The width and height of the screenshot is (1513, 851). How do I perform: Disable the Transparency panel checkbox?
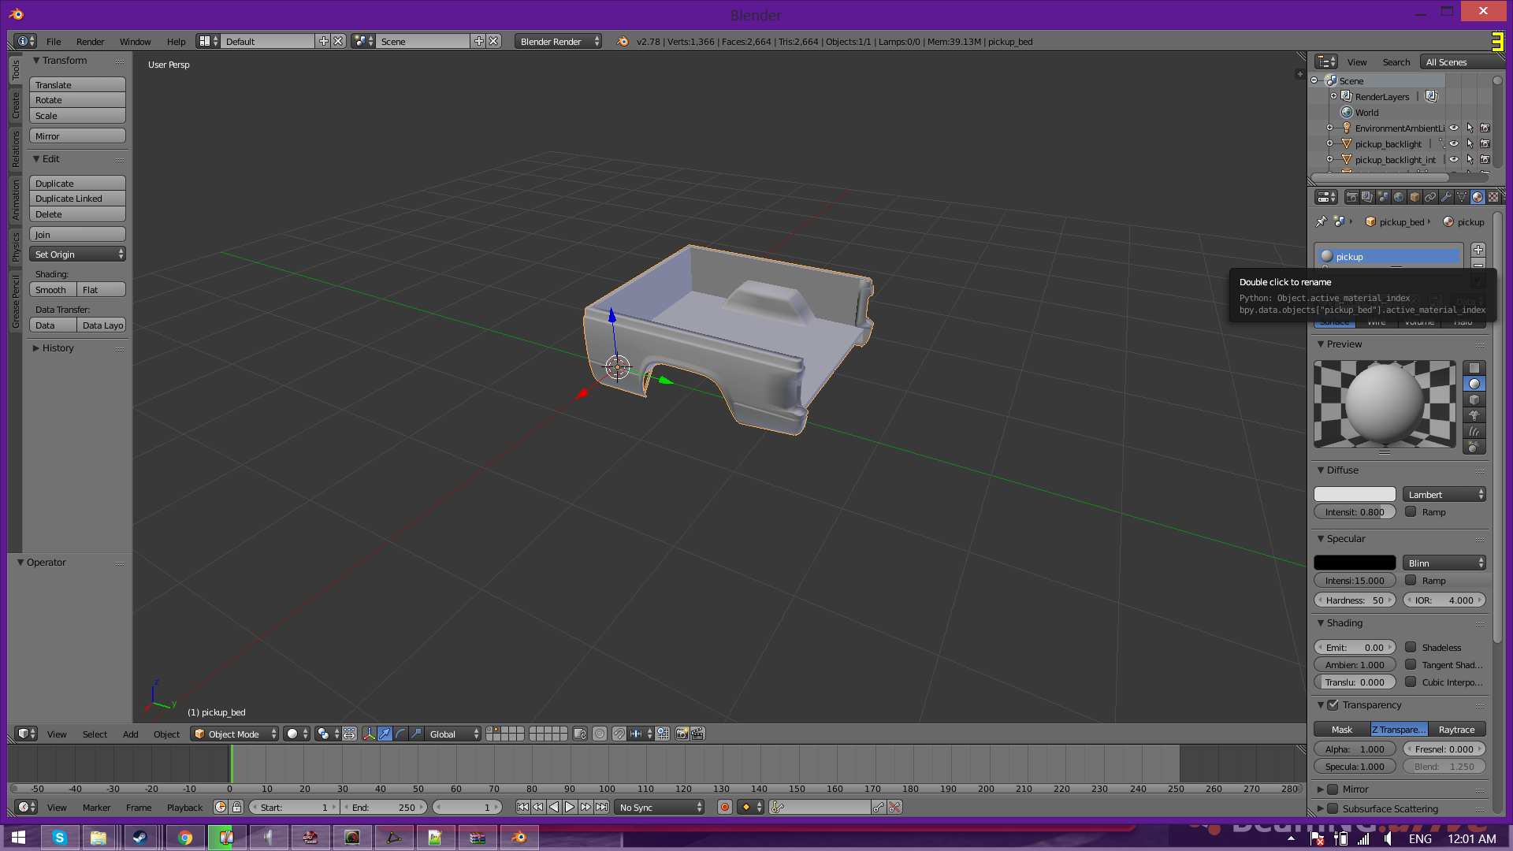pyautogui.click(x=1333, y=705)
